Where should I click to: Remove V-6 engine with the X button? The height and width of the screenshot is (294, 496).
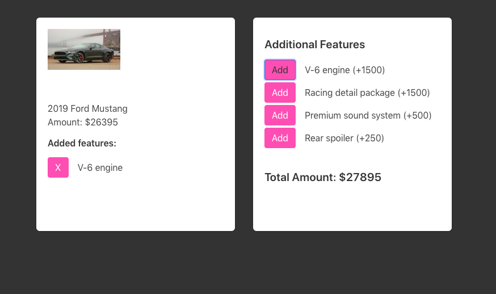(58, 167)
